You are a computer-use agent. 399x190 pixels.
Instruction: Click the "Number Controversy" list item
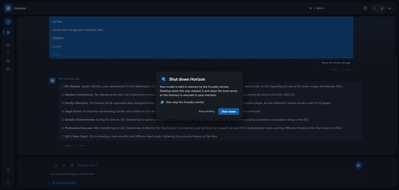[178, 95]
